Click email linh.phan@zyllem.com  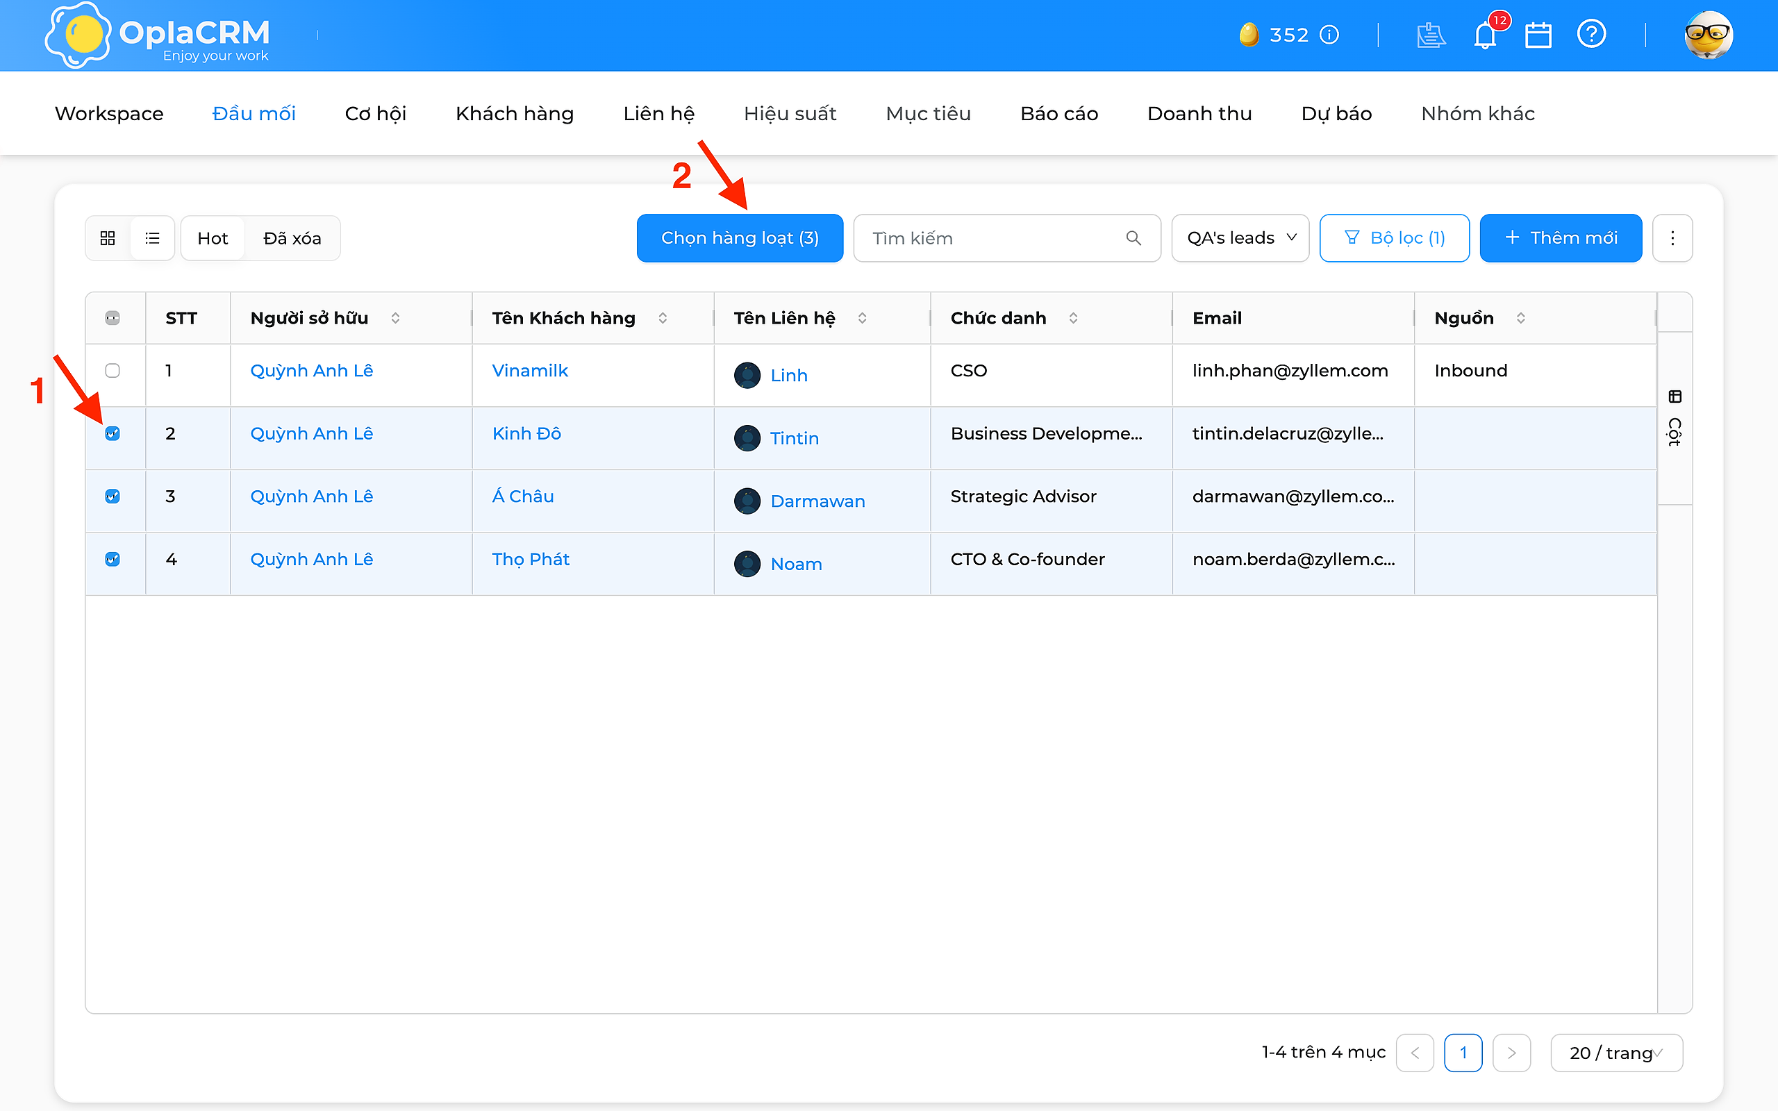(x=1290, y=370)
